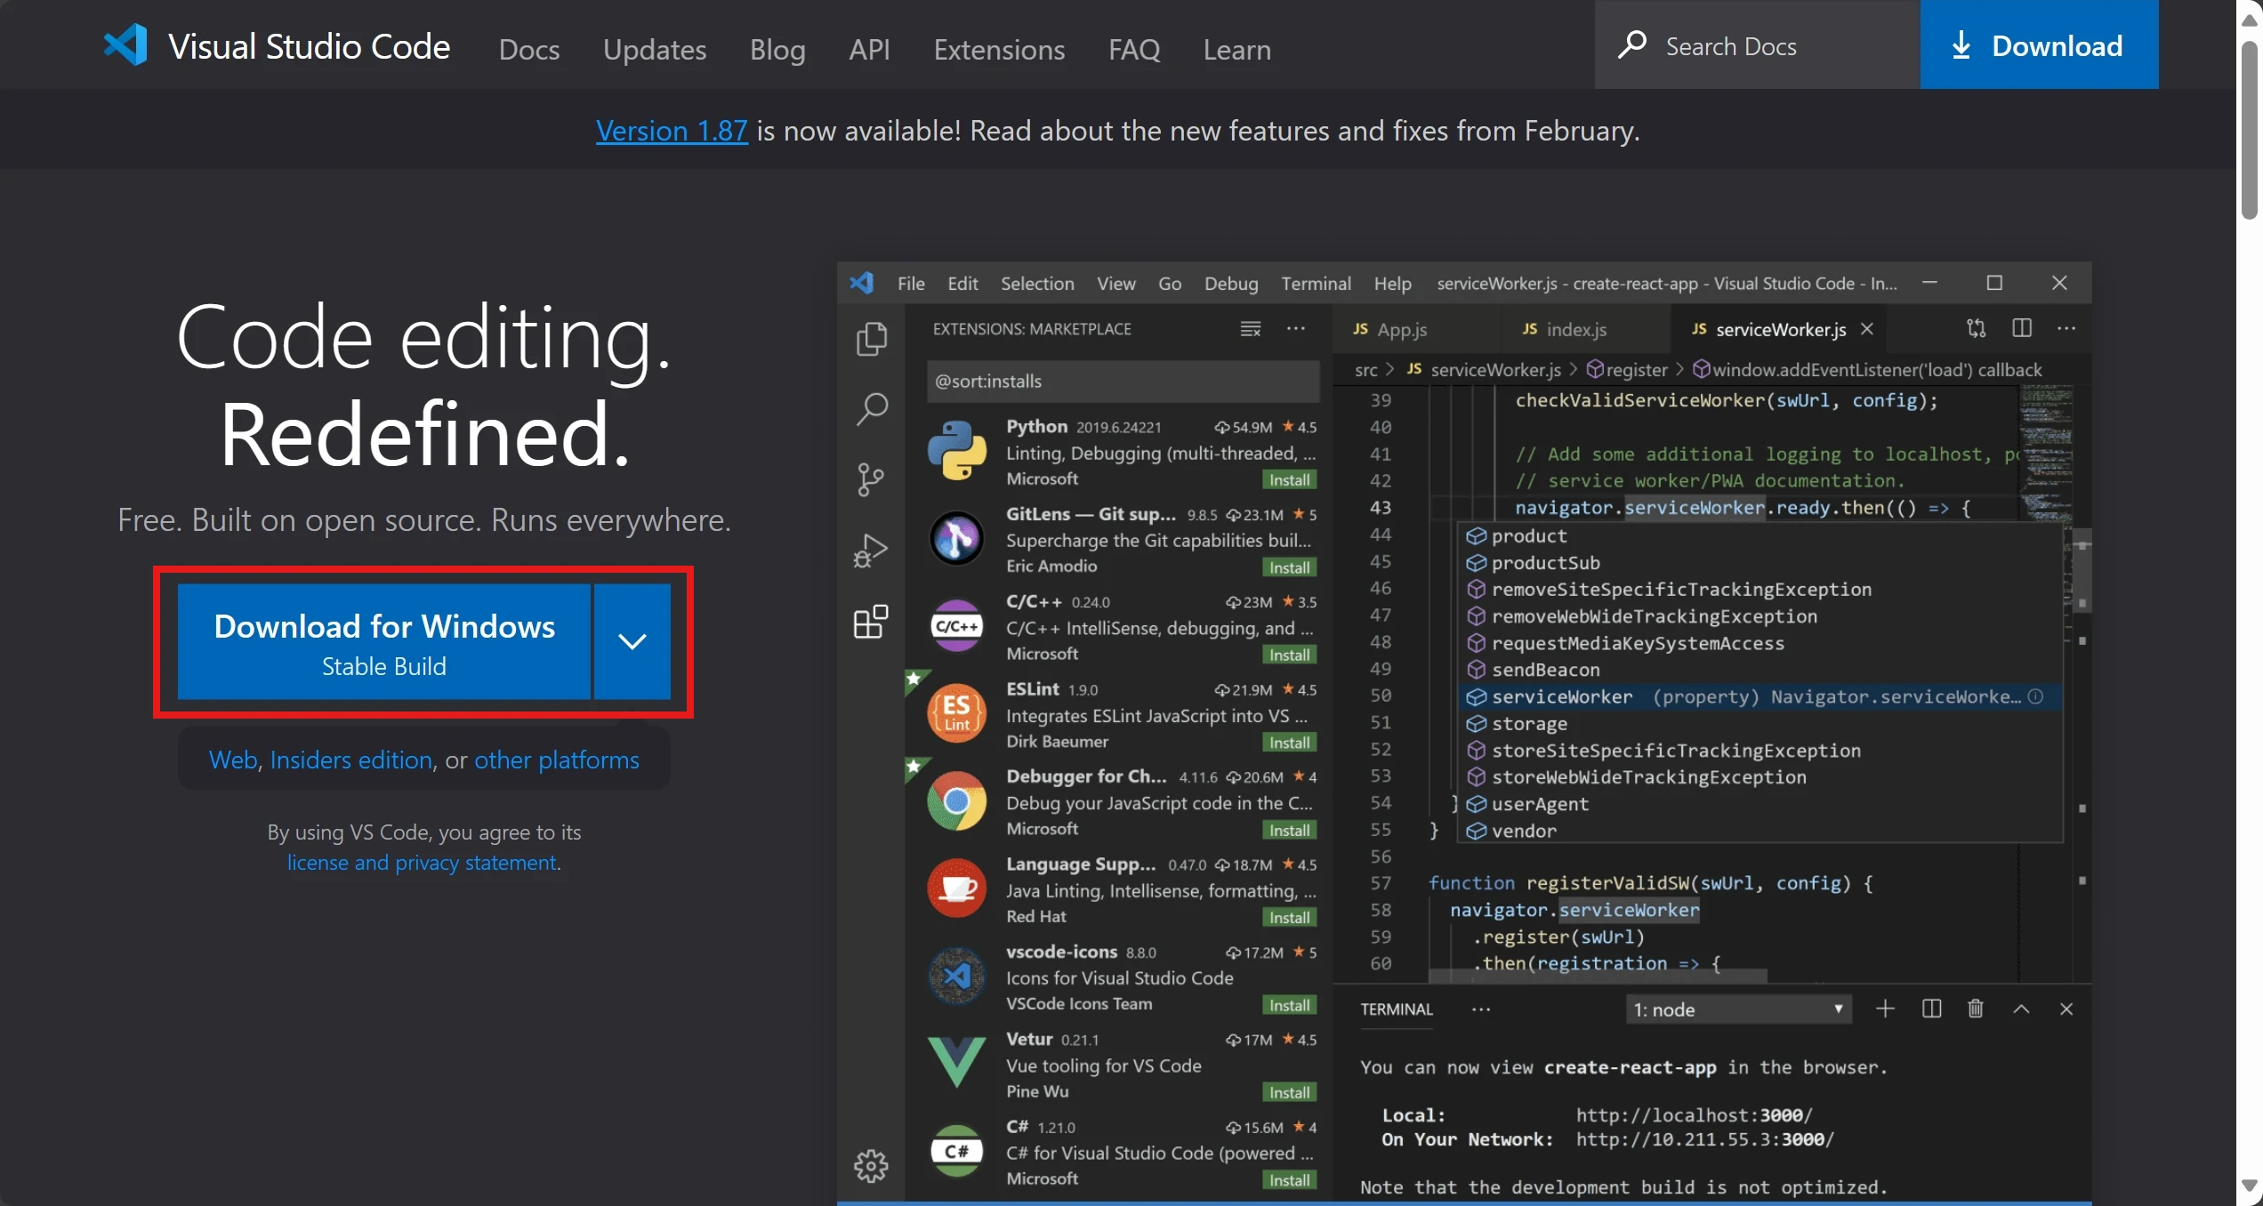Image resolution: width=2263 pixels, height=1206 pixels.
Task: Open the Extensions panel more actions menu
Action: pos(1296,329)
